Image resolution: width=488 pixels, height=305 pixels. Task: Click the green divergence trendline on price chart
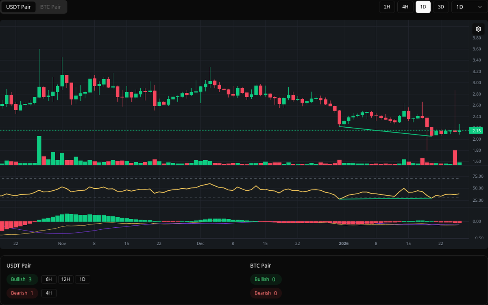pyautogui.click(x=386, y=131)
